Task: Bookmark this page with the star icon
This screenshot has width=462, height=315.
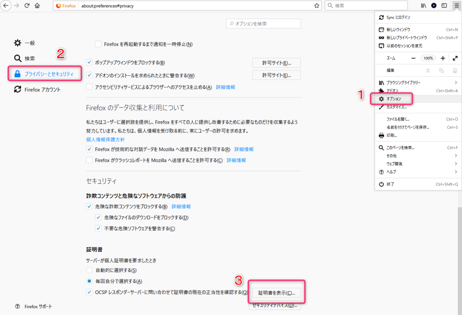Action: [x=316, y=5]
